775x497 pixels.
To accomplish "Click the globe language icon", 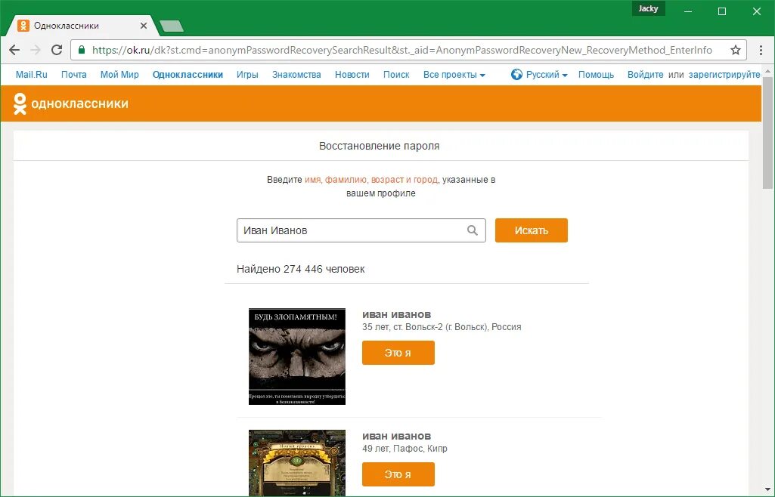I will [516, 75].
